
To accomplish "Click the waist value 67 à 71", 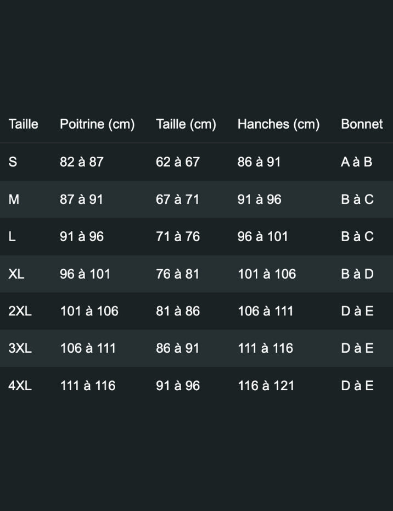I will (x=177, y=199).
